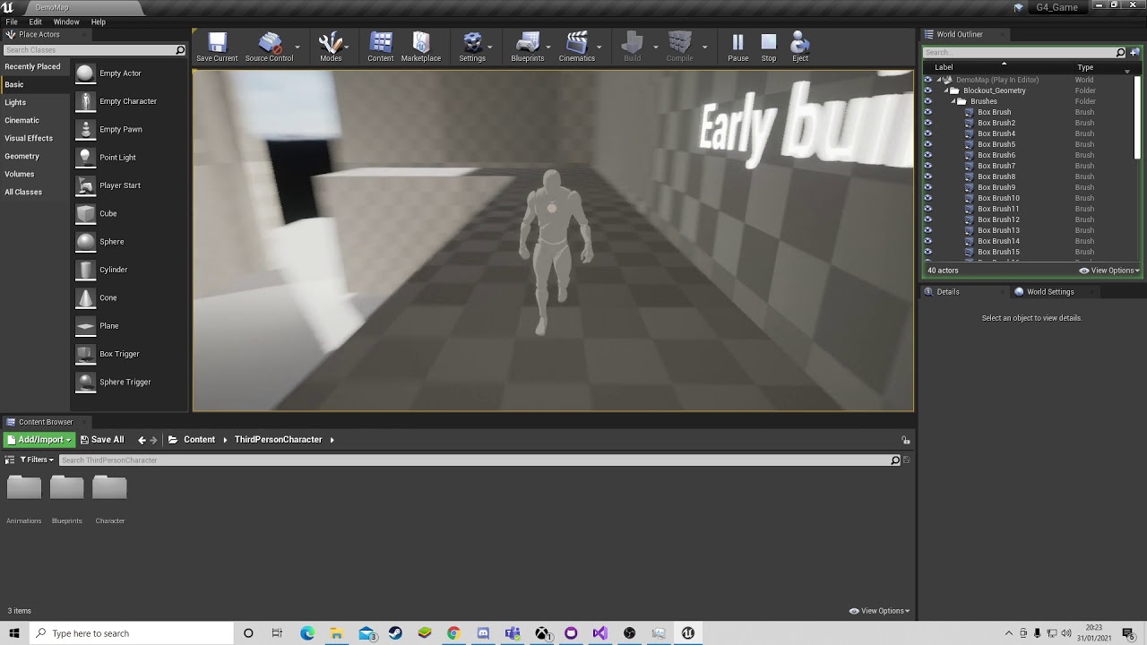The image size is (1147, 645).
Task: Collapse the Blockout_Geometry folder
Action: (x=946, y=90)
